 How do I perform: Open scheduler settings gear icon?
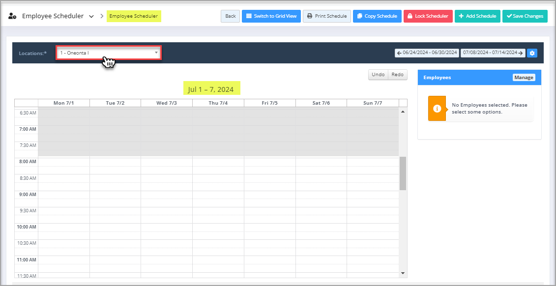(x=532, y=53)
